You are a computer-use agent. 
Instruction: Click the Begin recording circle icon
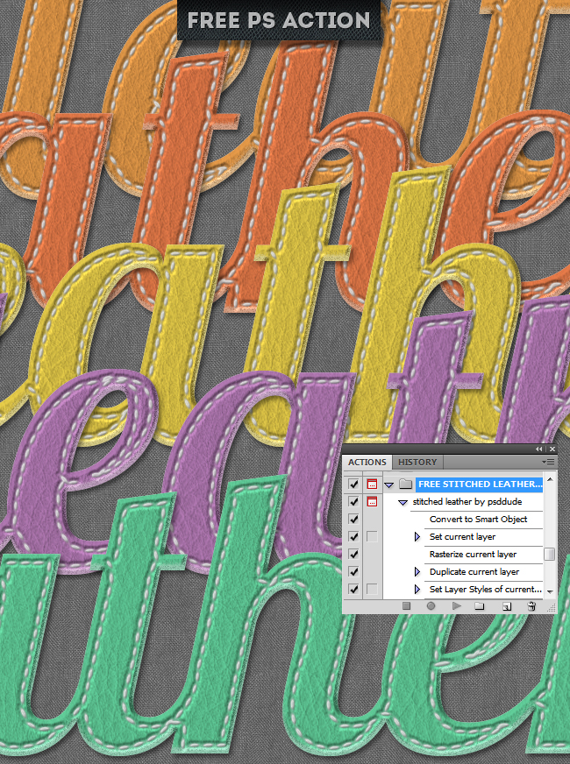click(431, 605)
